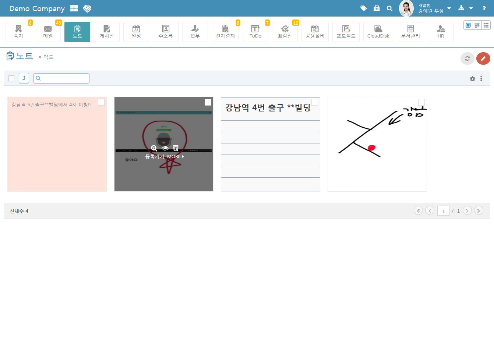Open the notes settings gear icon
The width and height of the screenshot is (494, 348).
click(473, 79)
